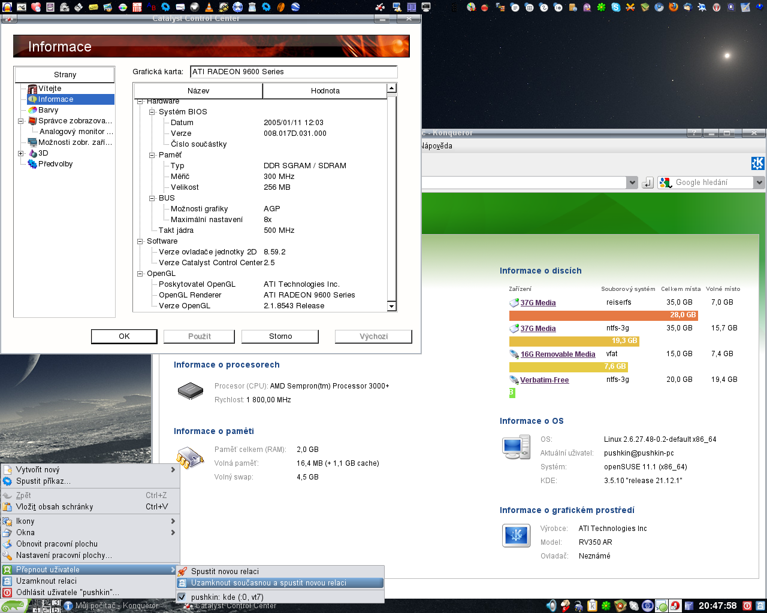Screen dimensions: 767x613
Task: Click the Vítejte welcome page icon
Action: point(32,89)
